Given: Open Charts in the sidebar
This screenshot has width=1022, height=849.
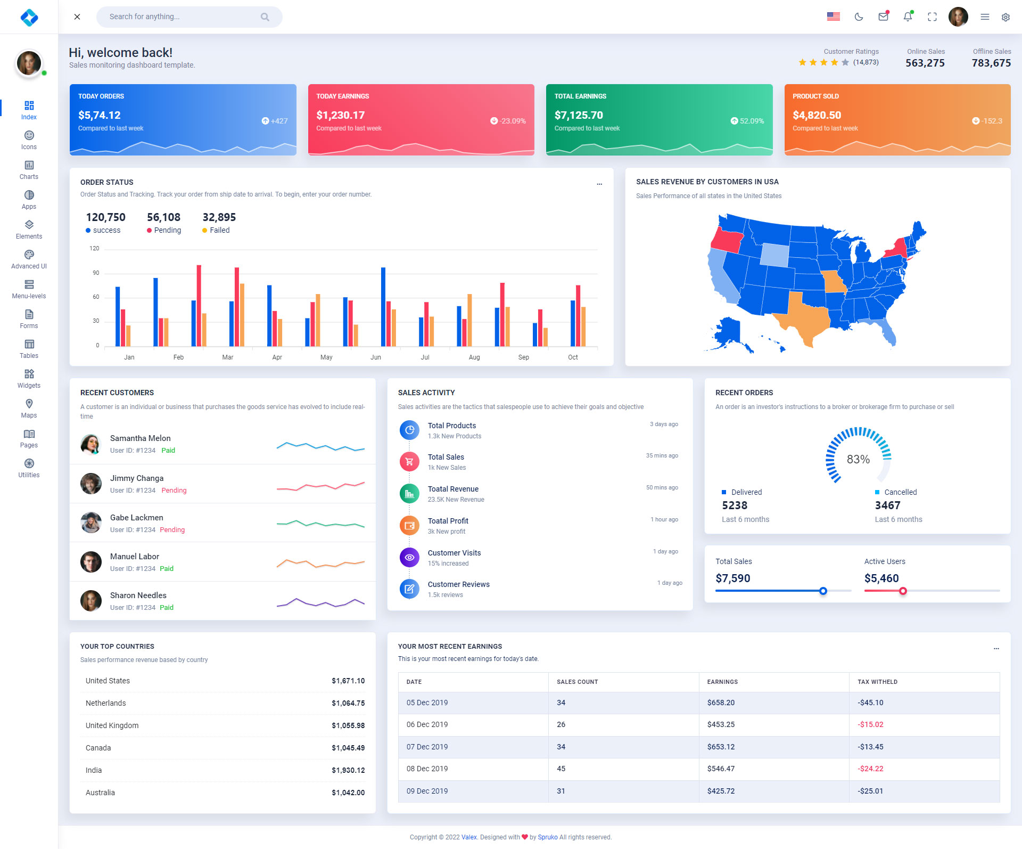Looking at the screenshot, I should point(29,170).
